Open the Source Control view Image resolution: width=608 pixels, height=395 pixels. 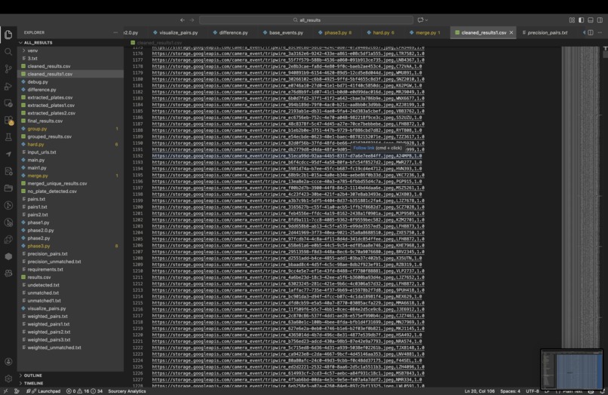click(8, 69)
